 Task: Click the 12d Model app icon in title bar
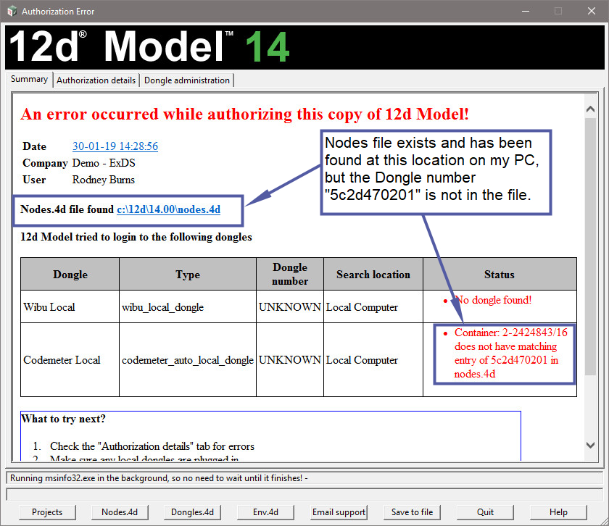pos(12,12)
